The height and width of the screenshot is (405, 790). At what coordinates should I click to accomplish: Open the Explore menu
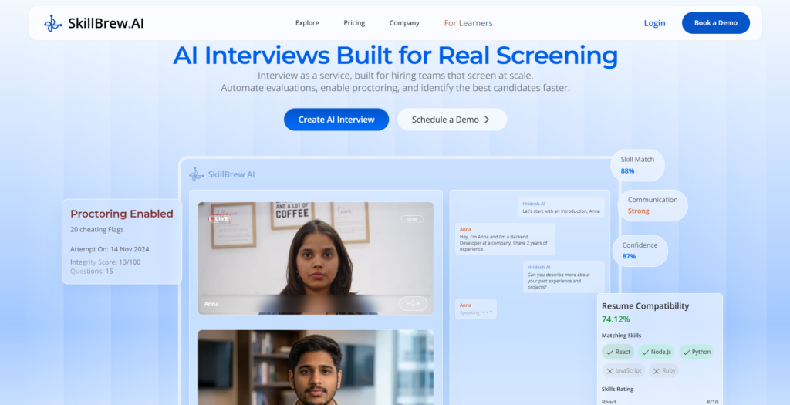pos(307,22)
